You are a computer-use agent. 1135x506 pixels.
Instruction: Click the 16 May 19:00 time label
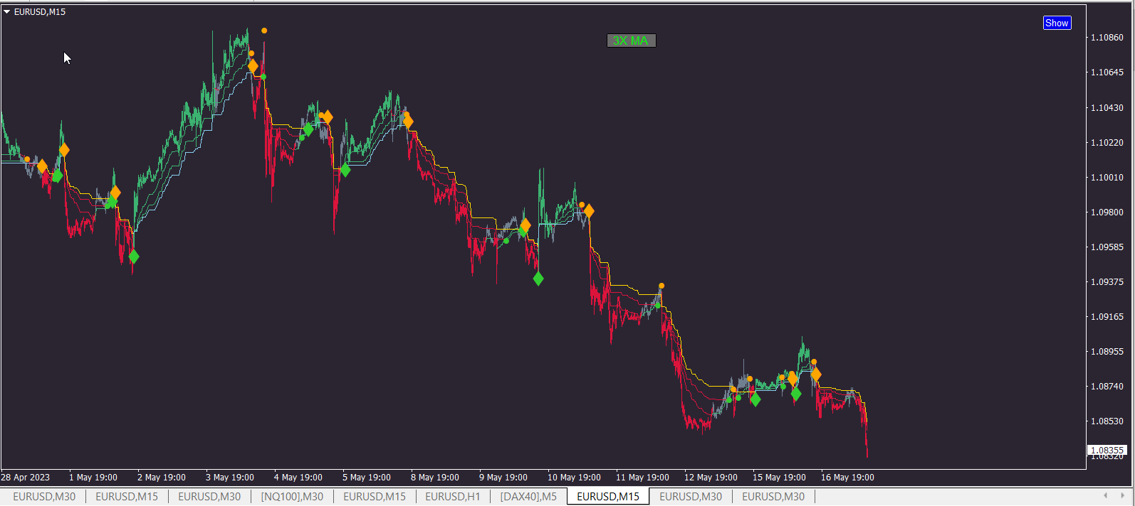[847, 478]
